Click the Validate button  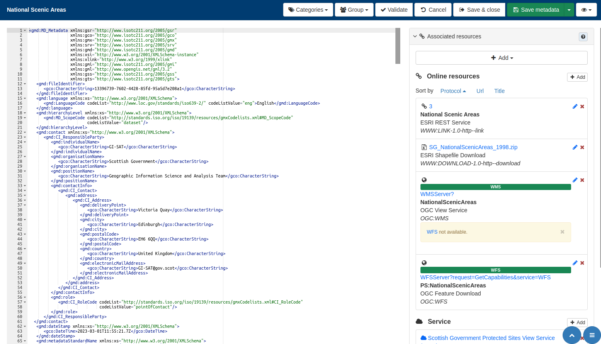(394, 10)
